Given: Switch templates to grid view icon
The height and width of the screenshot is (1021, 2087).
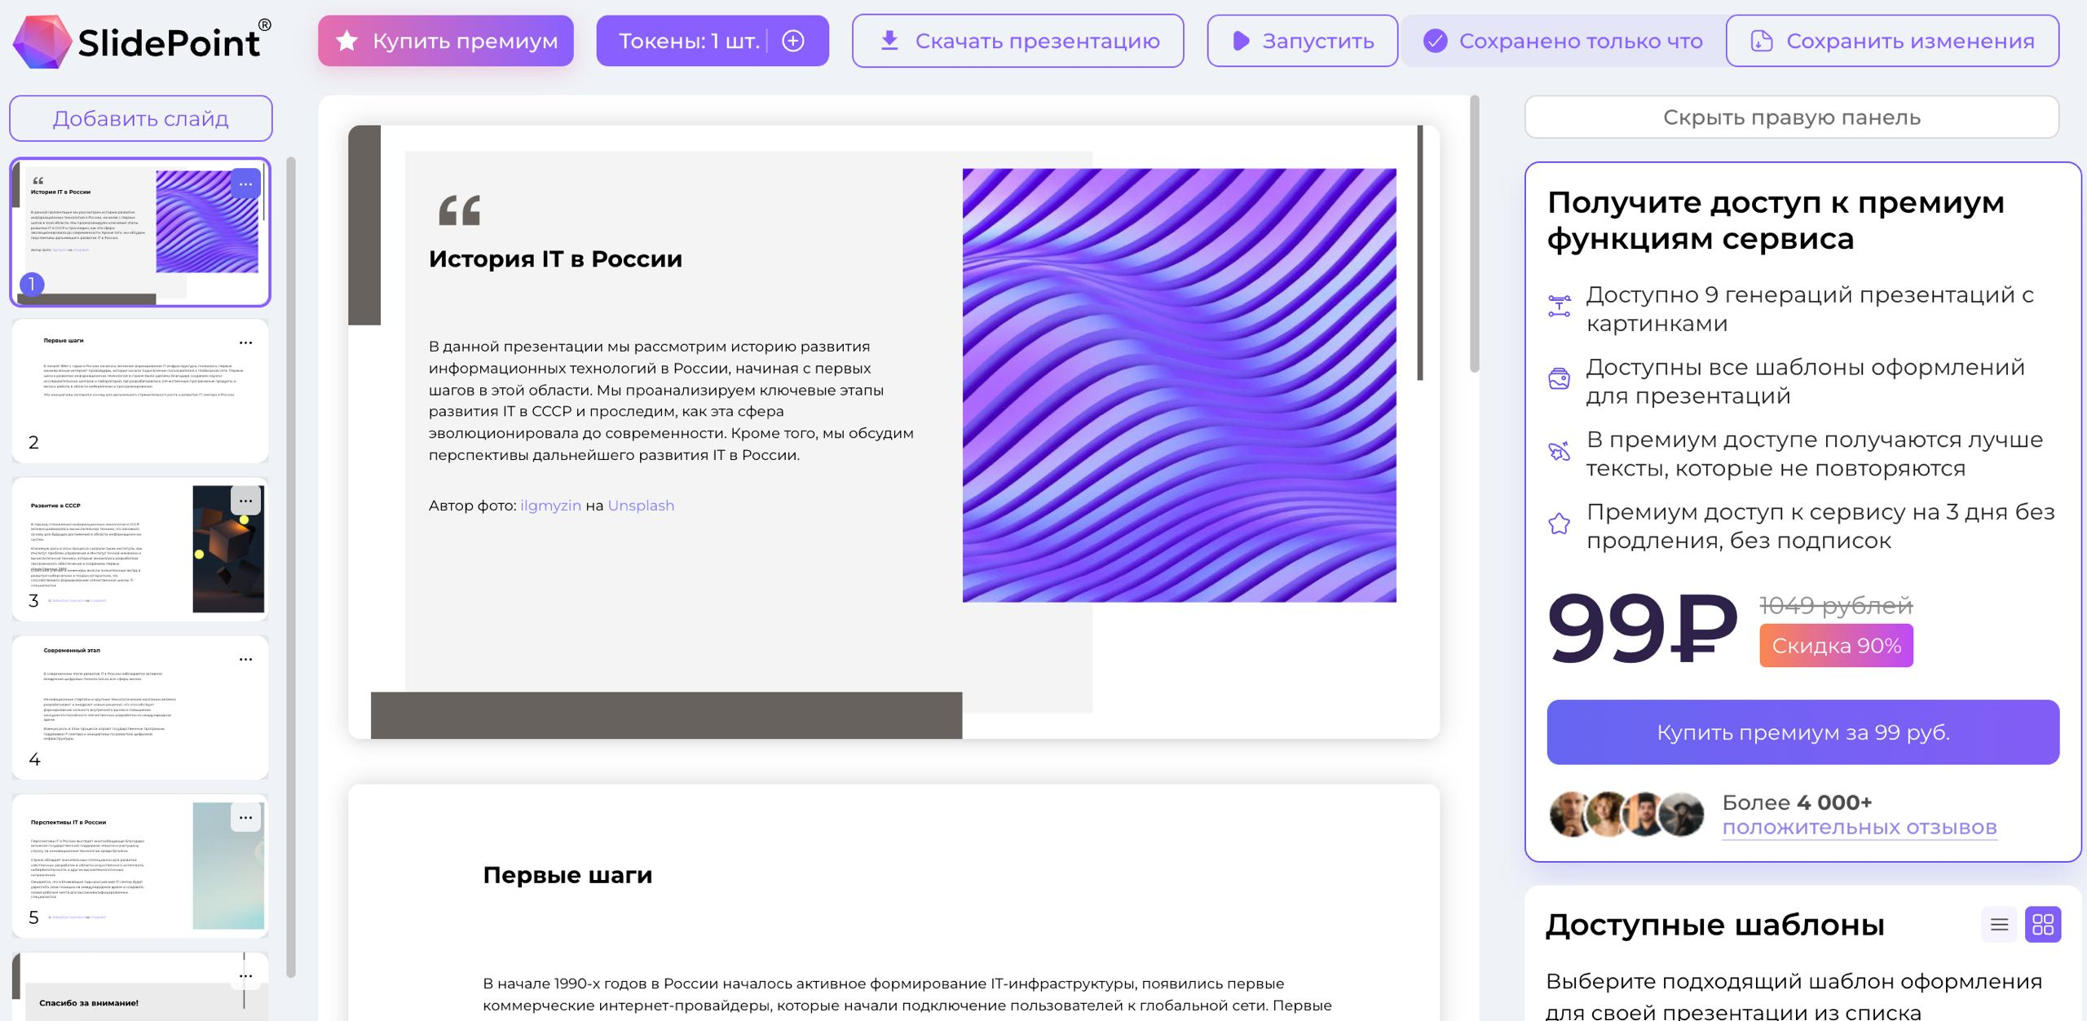Looking at the screenshot, I should (2042, 924).
